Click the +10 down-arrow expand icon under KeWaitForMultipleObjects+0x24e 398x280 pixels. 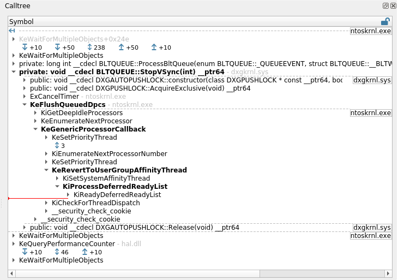[25, 47]
